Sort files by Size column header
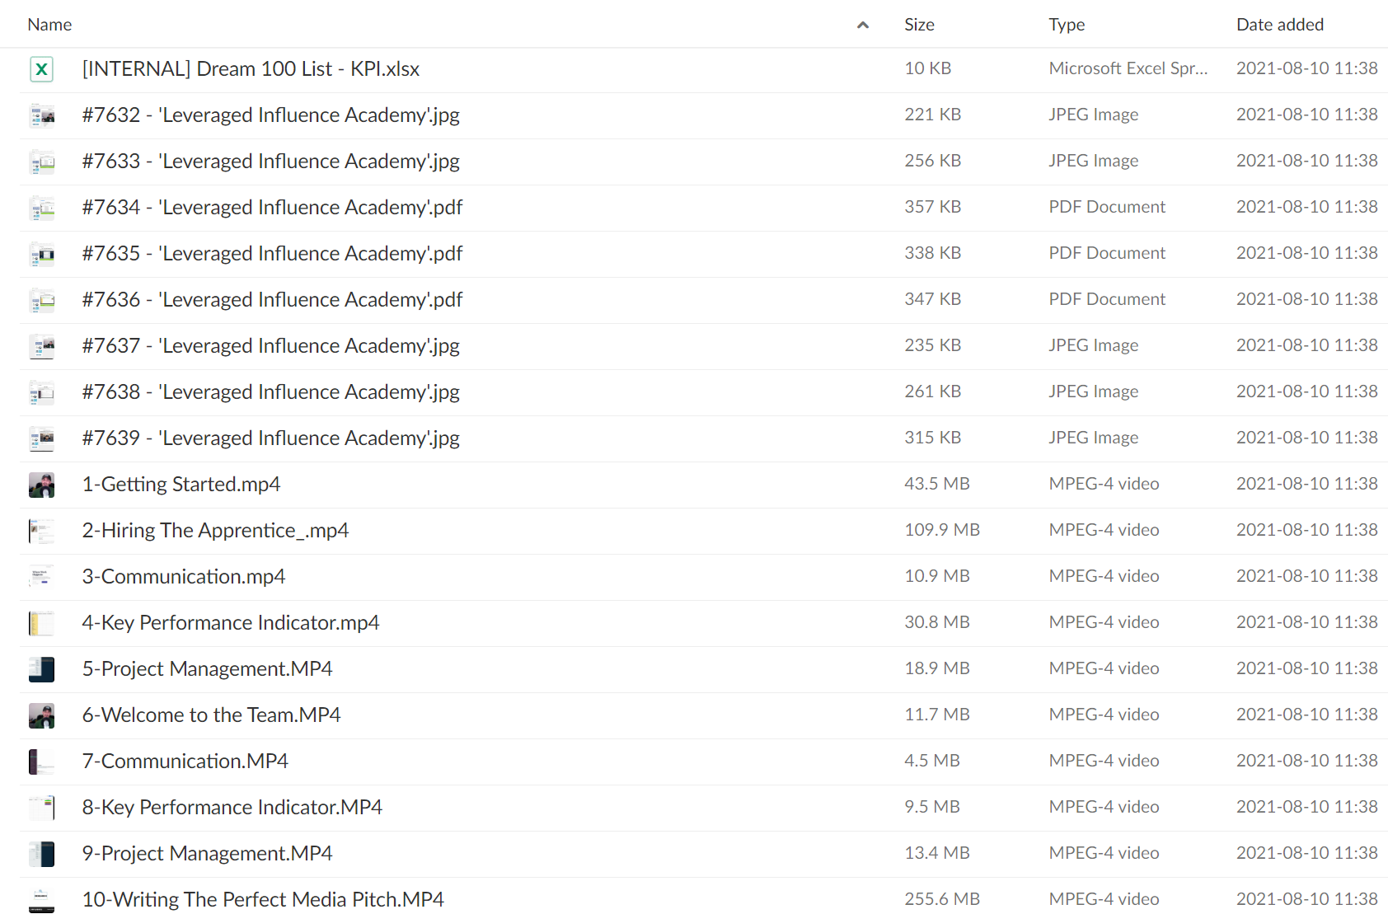Screen dimensions: 1388x914 tap(919, 25)
